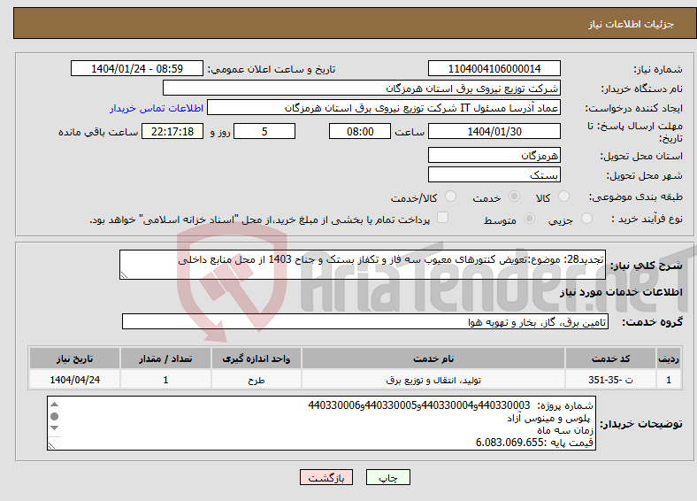Click the need number field 1104004106000014
The height and width of the screenshot is (501, 697).
coord(494,68)
